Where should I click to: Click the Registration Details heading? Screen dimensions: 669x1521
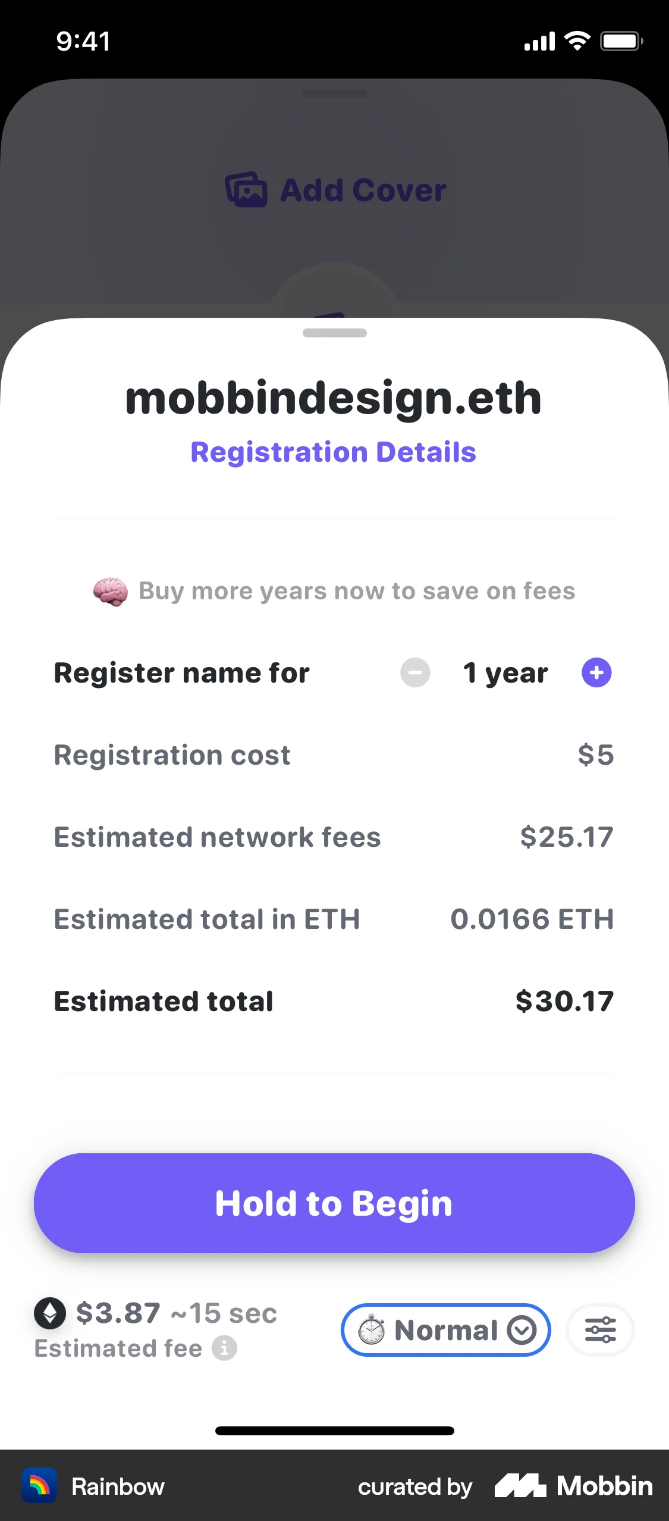click(334, 452)
